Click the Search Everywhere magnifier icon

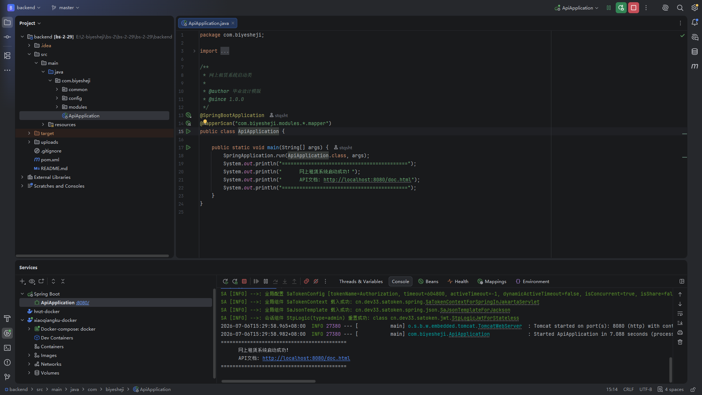tap(680, 8)
